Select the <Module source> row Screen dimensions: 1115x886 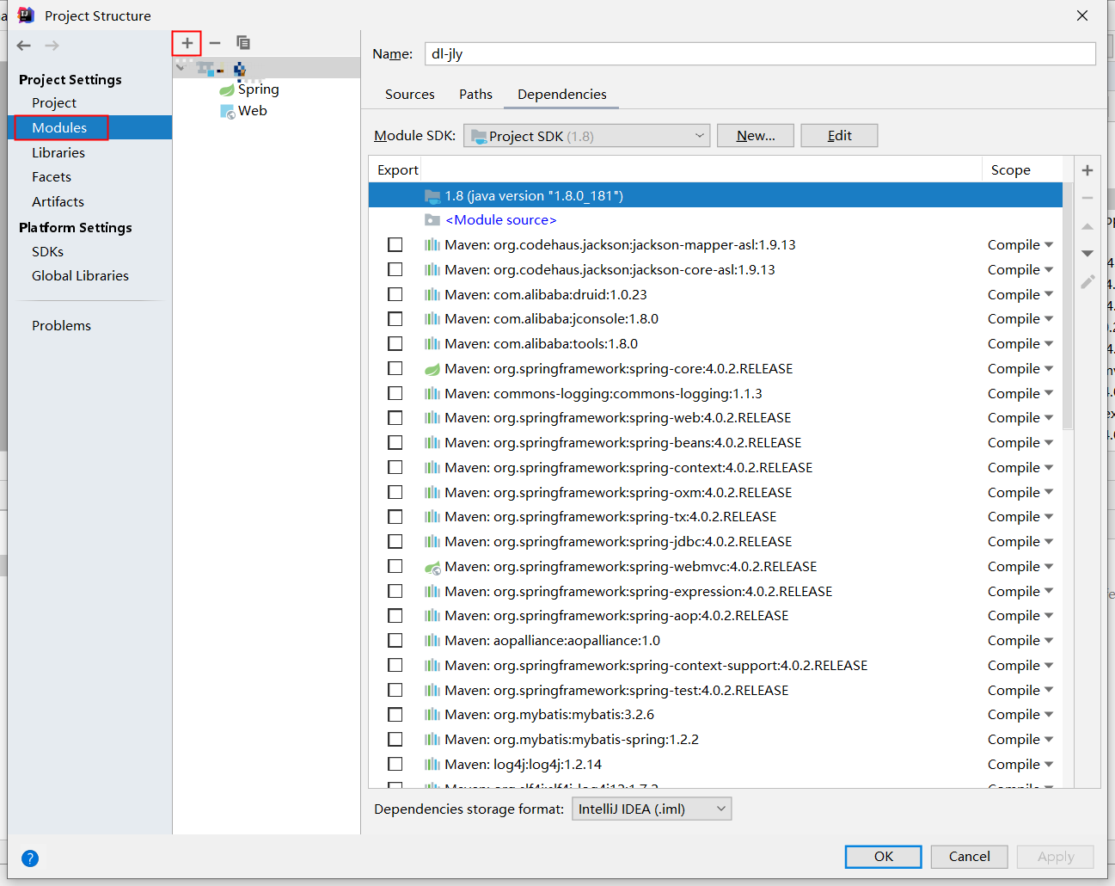pos(715,220)
